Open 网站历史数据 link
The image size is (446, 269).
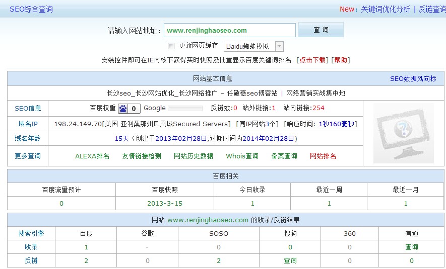194,156
